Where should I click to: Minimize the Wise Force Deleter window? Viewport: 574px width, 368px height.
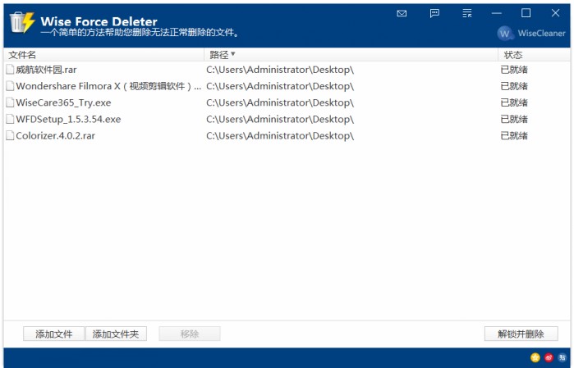pos(497,13)
